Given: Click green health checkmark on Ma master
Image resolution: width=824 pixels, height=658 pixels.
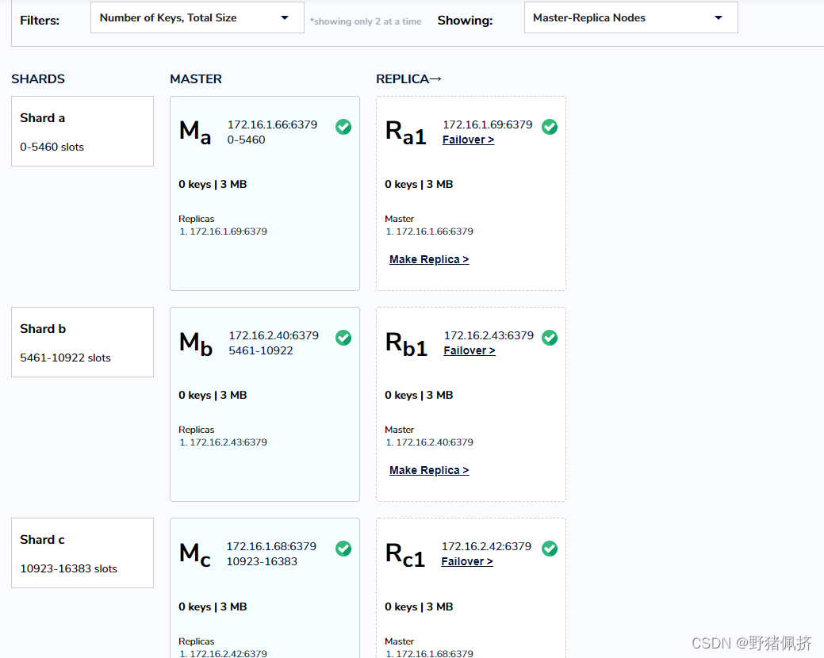Looking at the screenshot, I should pos(343,127).
